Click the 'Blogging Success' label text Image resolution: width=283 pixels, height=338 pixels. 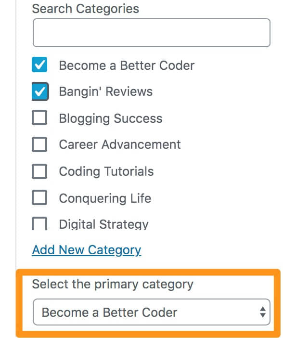(111, 118)
